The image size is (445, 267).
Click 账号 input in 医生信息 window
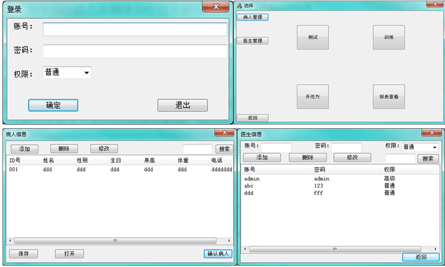click(276, 147)
